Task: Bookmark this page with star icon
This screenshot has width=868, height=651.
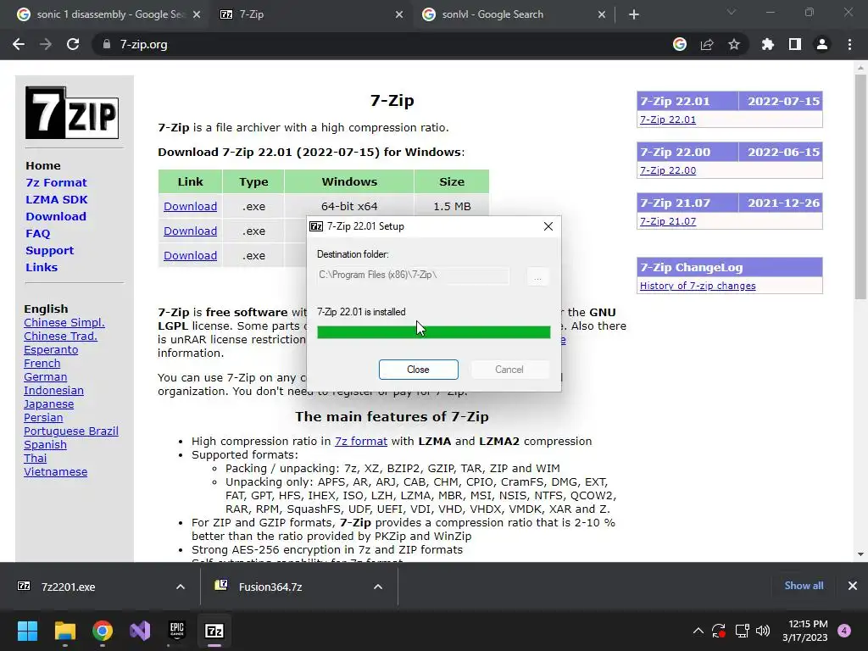Action: pyautogui.click(x=734, y=44)
